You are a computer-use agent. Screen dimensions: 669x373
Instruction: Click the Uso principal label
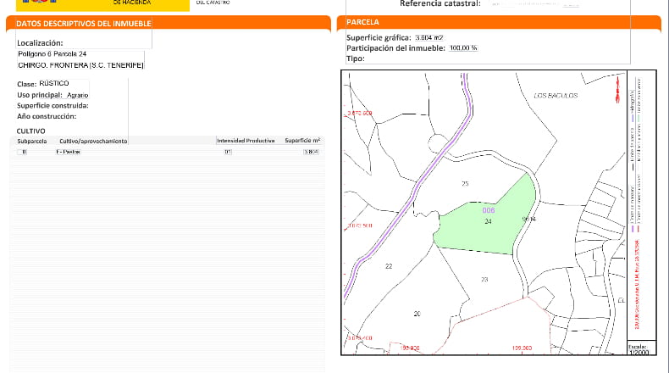40,95
